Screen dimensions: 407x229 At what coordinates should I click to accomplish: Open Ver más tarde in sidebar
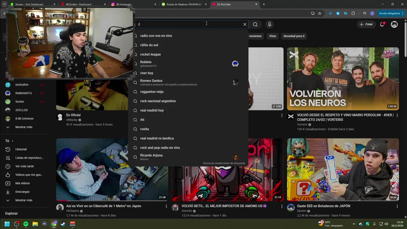pos(25,166)
